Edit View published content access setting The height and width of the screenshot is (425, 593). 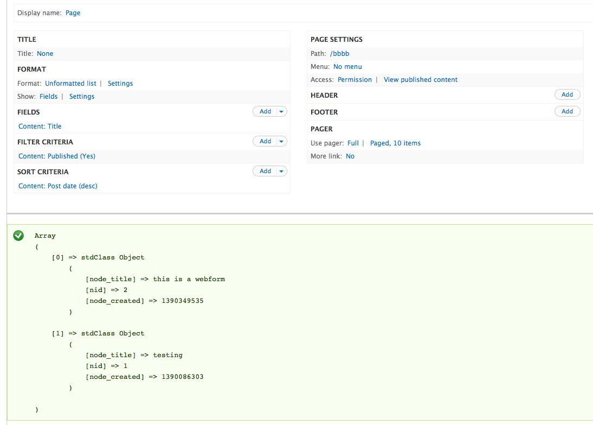(421, 80)
